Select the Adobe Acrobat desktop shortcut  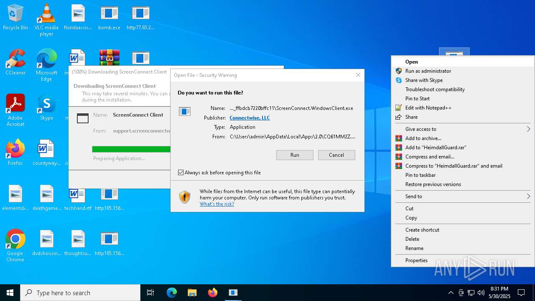click(15, 110)
